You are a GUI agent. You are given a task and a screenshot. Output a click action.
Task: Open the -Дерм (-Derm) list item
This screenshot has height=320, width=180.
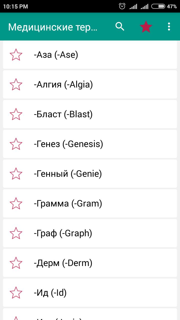coord(100,263)
